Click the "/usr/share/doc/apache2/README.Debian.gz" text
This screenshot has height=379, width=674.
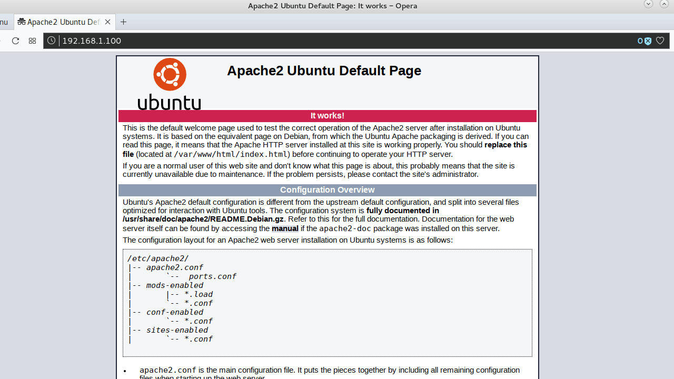point(203,219)
